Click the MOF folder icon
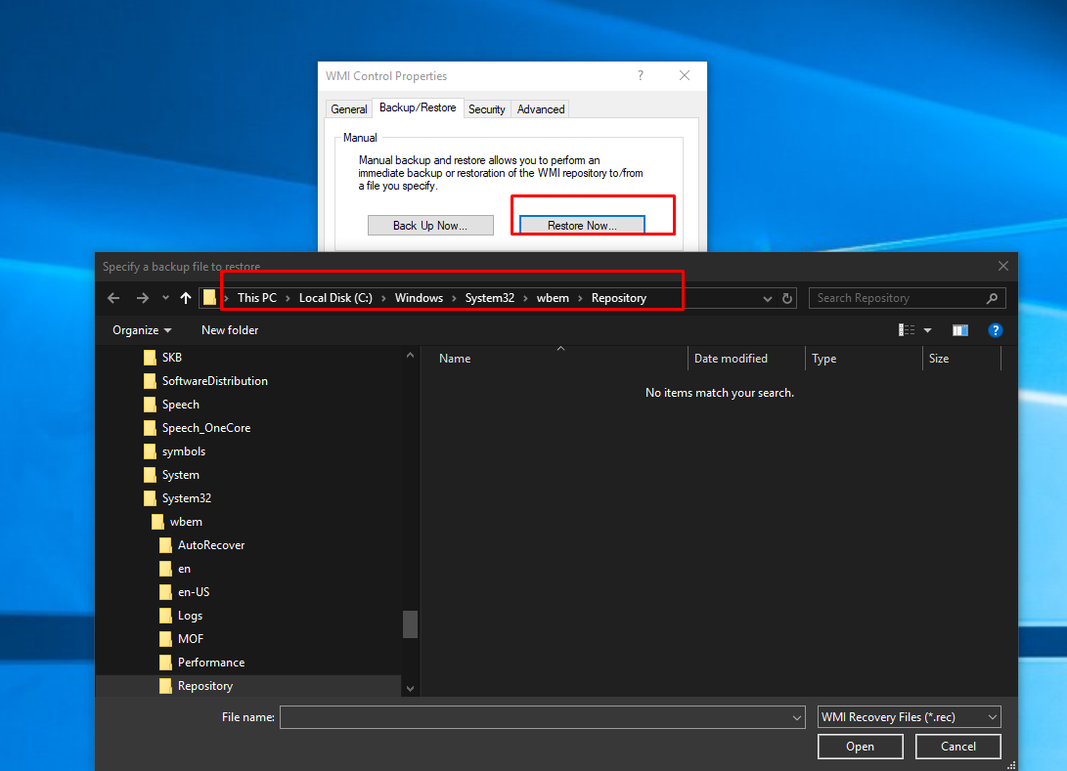Viewport: 1067px width, 771px height. (165, 638)
